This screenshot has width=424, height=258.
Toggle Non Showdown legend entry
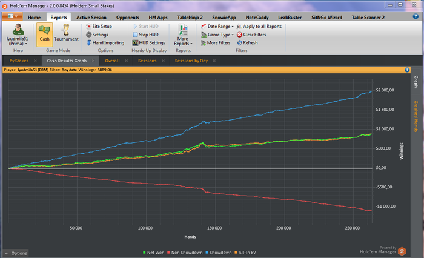(185, 253)
